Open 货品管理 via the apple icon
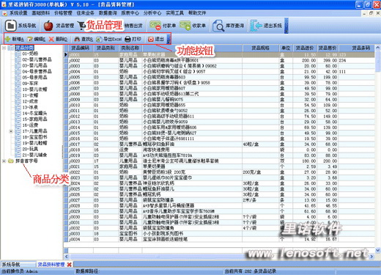 [x=59, y=26]
